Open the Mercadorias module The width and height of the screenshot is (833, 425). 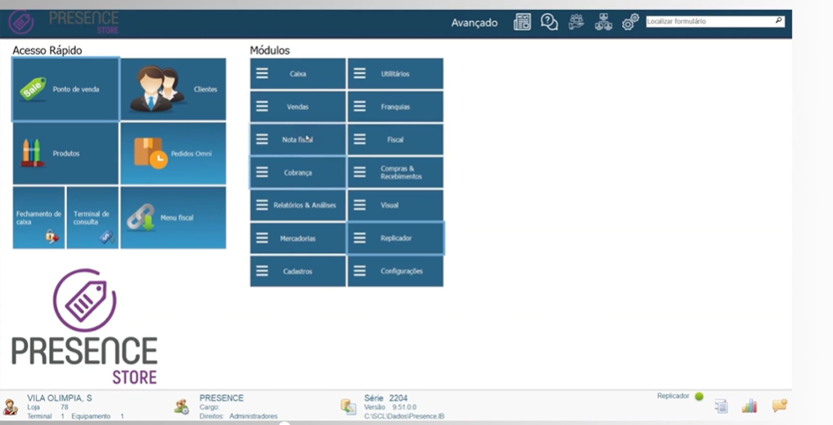click(298, 238)
